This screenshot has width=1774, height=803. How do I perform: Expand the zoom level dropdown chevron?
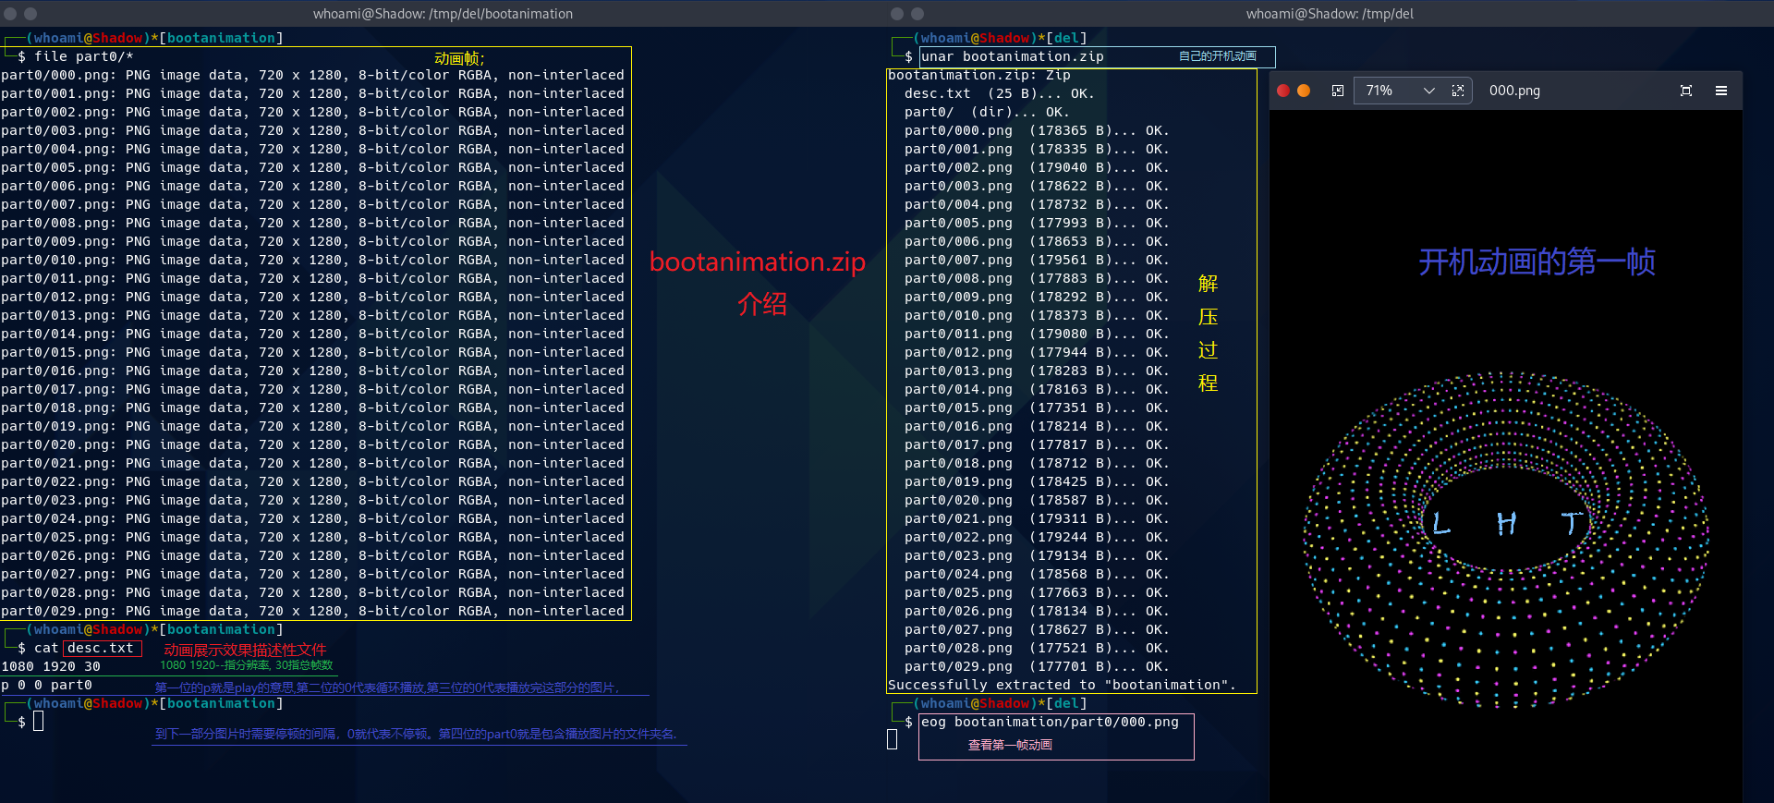[x=1429, y=91]
